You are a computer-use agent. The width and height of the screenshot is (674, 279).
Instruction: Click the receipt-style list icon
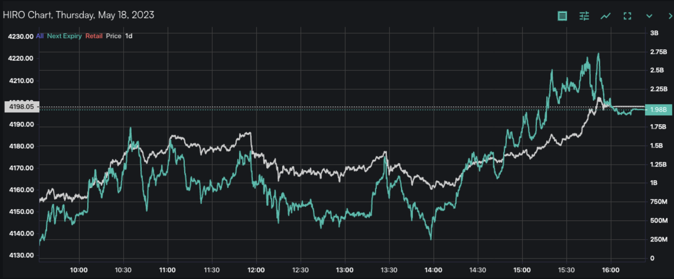(562, 16)
